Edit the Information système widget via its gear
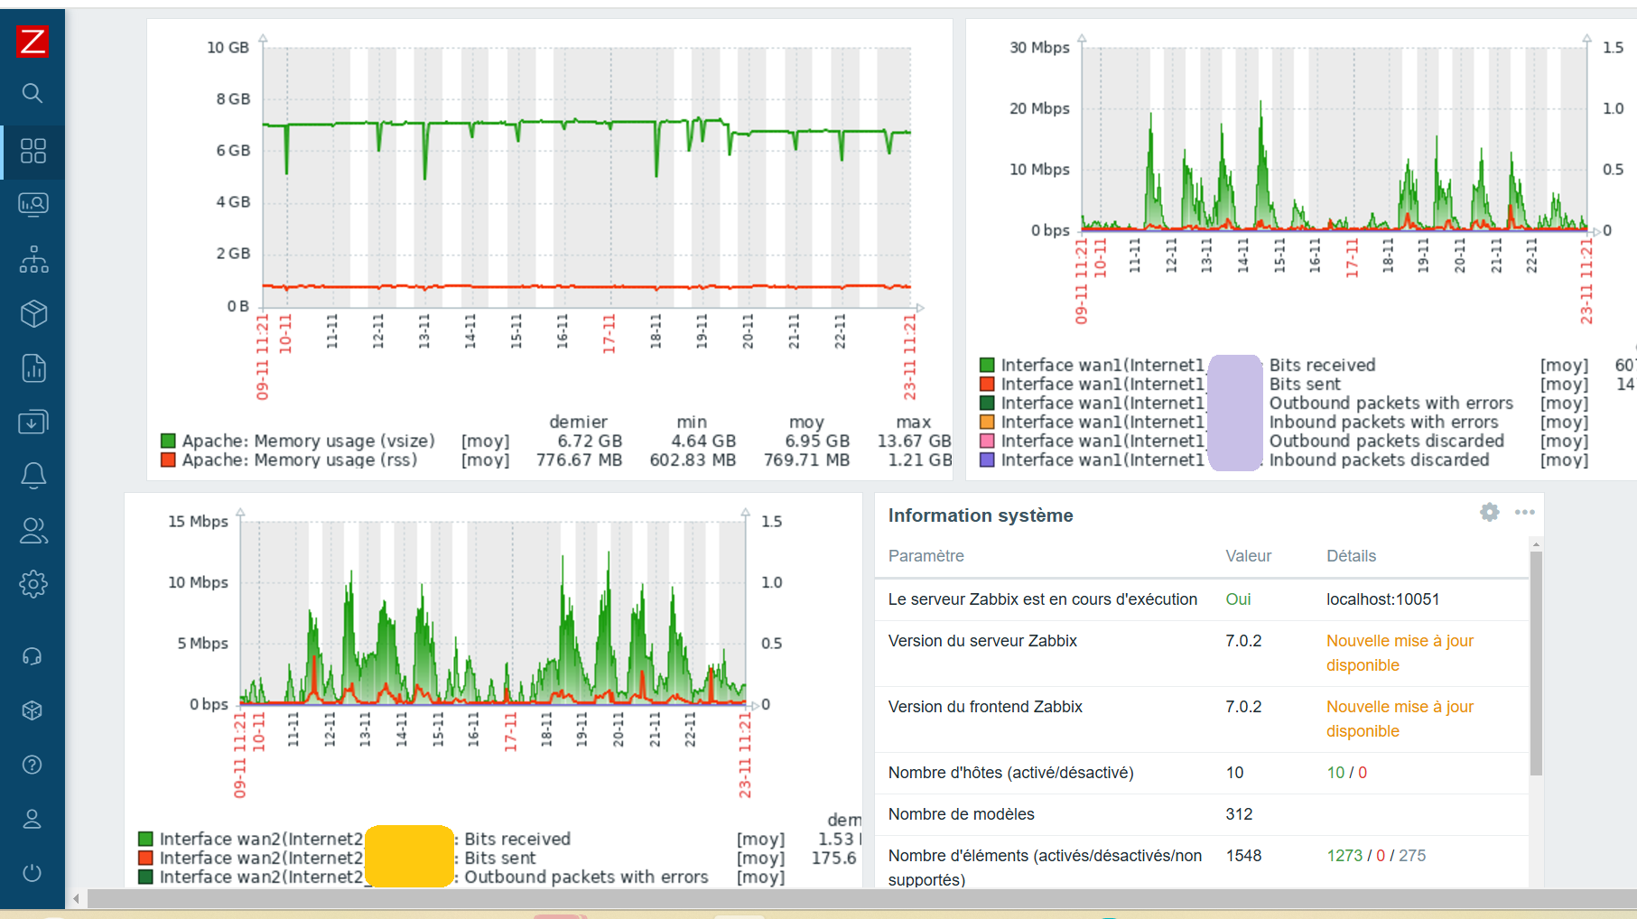The image size is (1637, 919). coord(1489,513)
